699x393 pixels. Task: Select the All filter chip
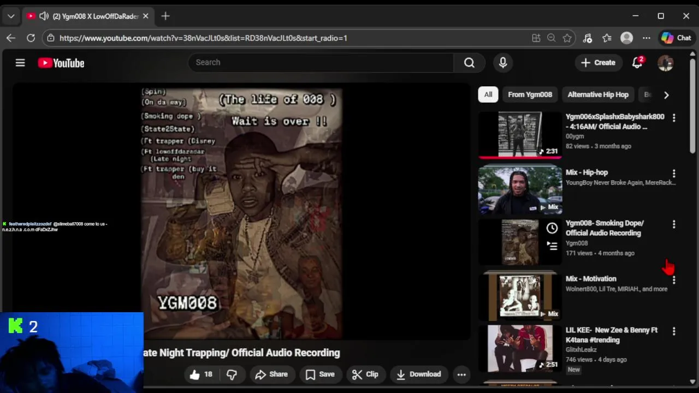pyautogui.click(x=488, y=94)
